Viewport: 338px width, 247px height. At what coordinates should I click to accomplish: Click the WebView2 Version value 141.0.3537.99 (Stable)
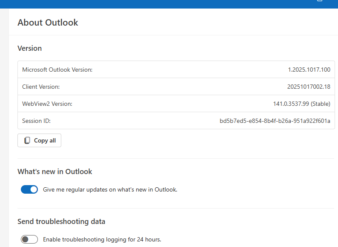301,104
